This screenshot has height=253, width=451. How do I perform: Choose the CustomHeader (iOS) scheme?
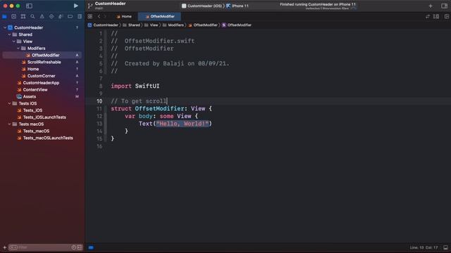[202, 6]
